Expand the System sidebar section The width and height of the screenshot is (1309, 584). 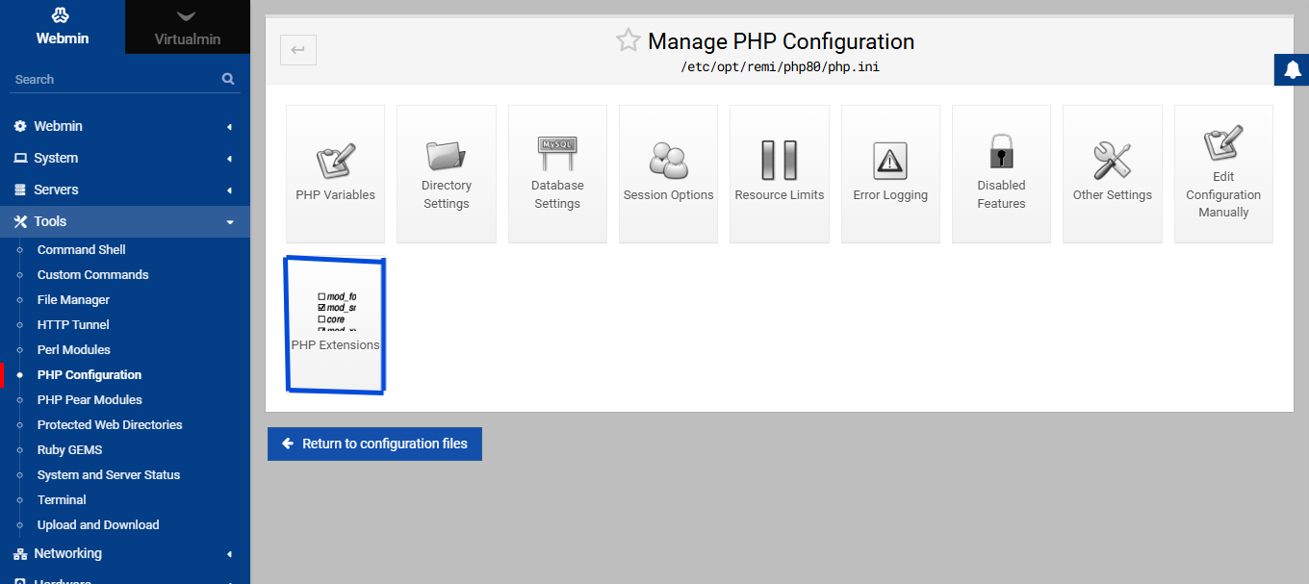click(x=124, y=158)
